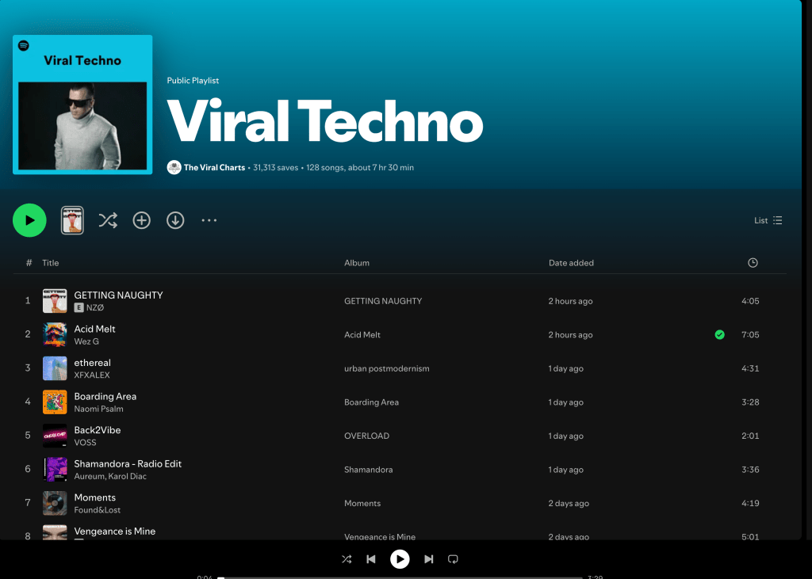Screen dimensions: 812x579
Task: Open the Shamandora album link
Action: point(368,470)
